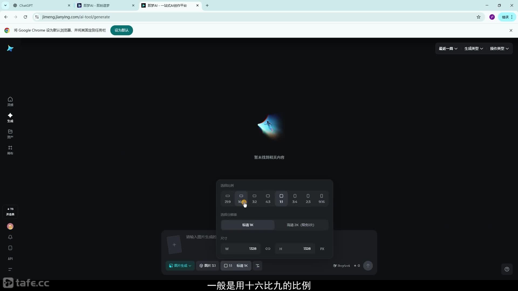
Task: Select the 4:3 aspect ratio
Action: (x=268, y=199)
